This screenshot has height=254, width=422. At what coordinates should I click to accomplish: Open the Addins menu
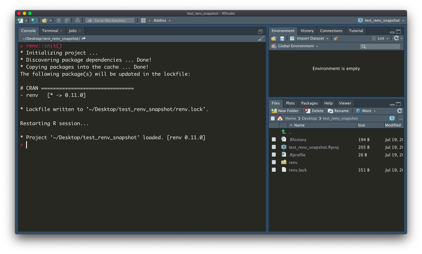[162, 20]
